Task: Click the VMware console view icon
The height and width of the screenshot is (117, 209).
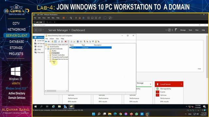Action: tap(105, 18)
